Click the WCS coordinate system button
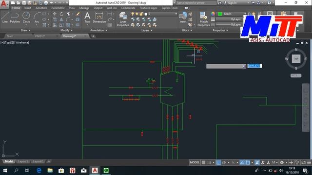The width and height of the screenshot is (312, 175). (x=296, y=76)
